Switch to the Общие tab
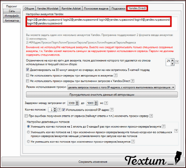186x168 pixels. (x=29, y=8)
